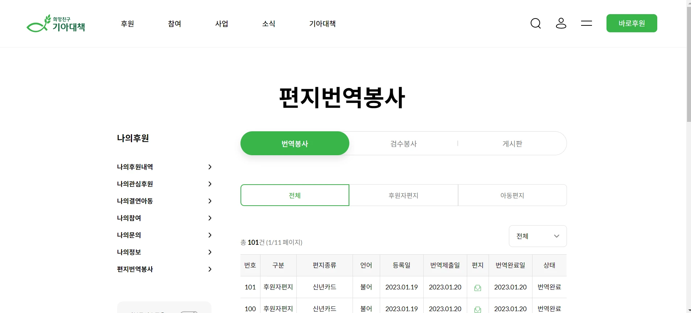Image resolution: width=691 pixels, height=313 pixels.
Task: Open the letter icon in row 101
Action: tap(478, 288)
